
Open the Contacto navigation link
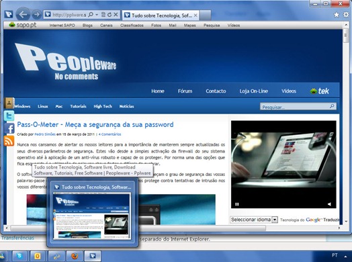click(x=216, y=91)
